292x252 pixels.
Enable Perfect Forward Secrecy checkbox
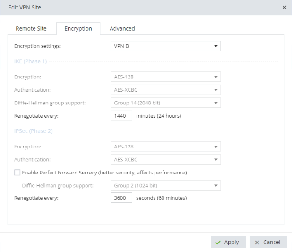(17, 173)
